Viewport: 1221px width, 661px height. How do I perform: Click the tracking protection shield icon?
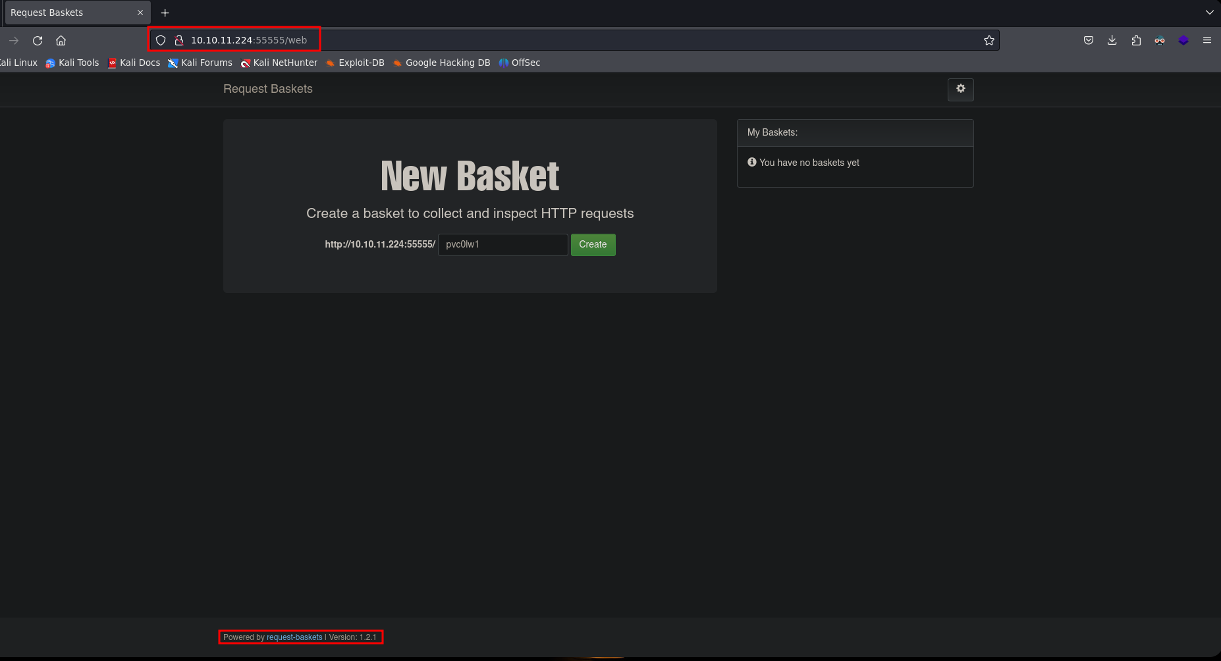point(161,41)
